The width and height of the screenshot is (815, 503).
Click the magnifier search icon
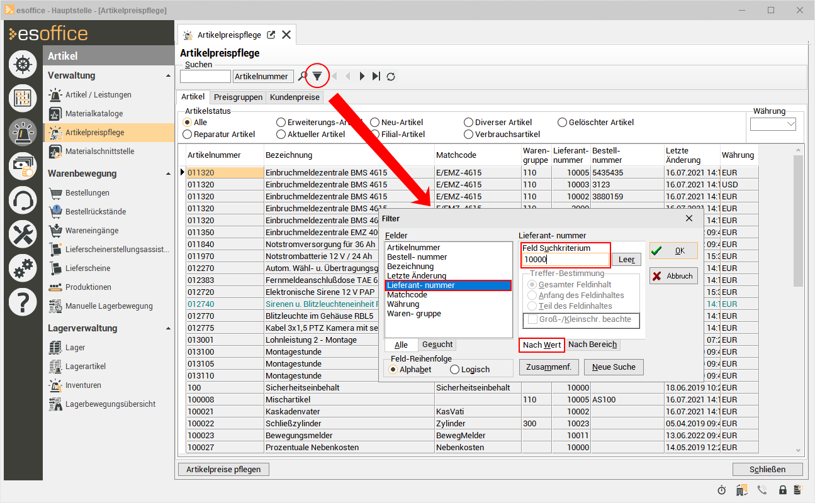[x=303, y=76]
